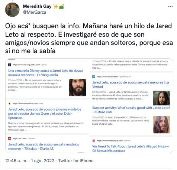Click the La Verdad blue favicon
Image resolution: width=177 pixels, height=170 pixels.
pyautogui.click(x=94, y=76)
